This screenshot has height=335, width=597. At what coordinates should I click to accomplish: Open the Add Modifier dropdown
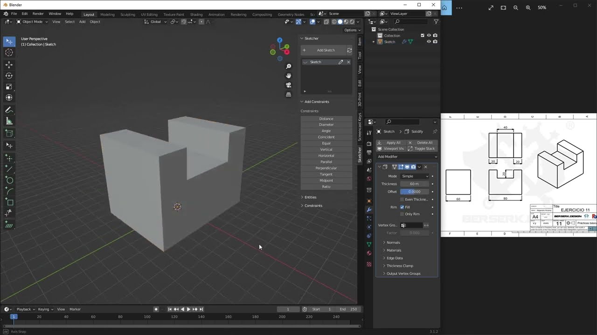[407, 157]
